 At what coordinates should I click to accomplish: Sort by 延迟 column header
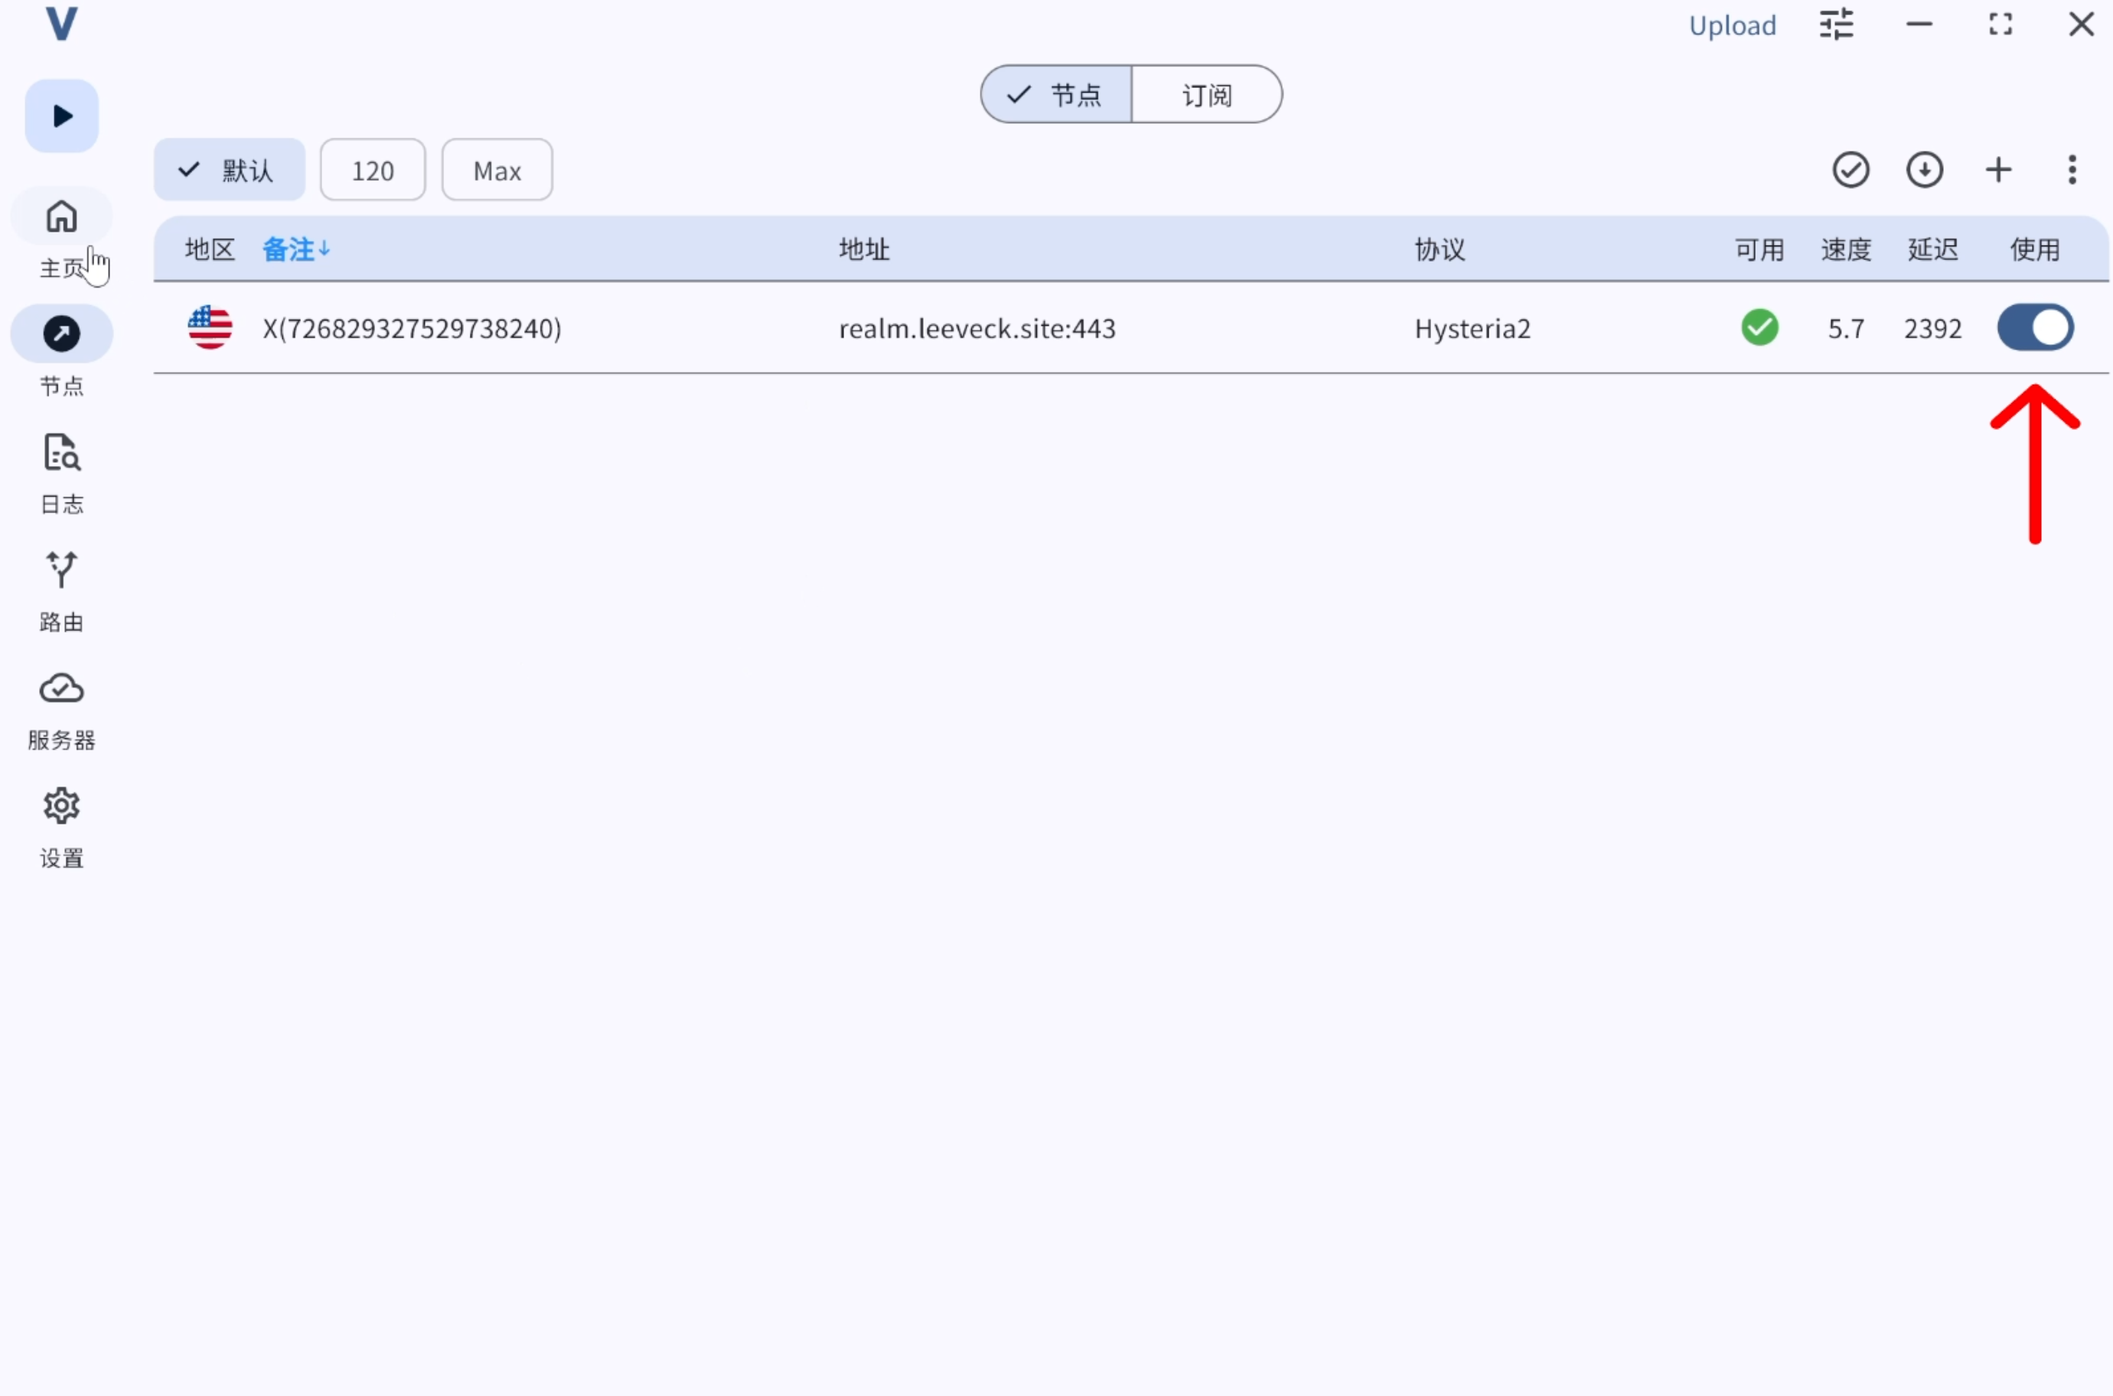(x=1932, y=249)
